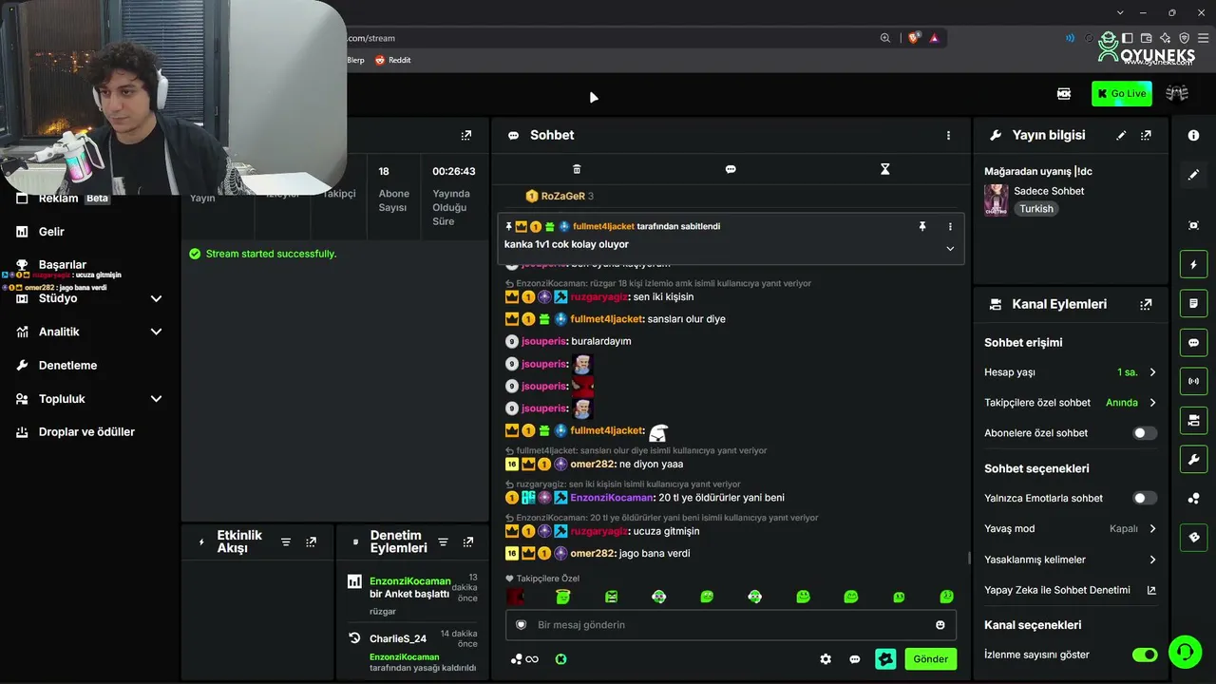Viewport: 1216px width, 684px height.
Task: Select the lightning bolt icon in right sidebar
Action: coord(1193,264)
